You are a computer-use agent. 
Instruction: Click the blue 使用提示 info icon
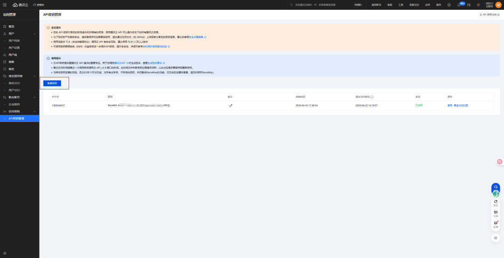tap(48, 58)
